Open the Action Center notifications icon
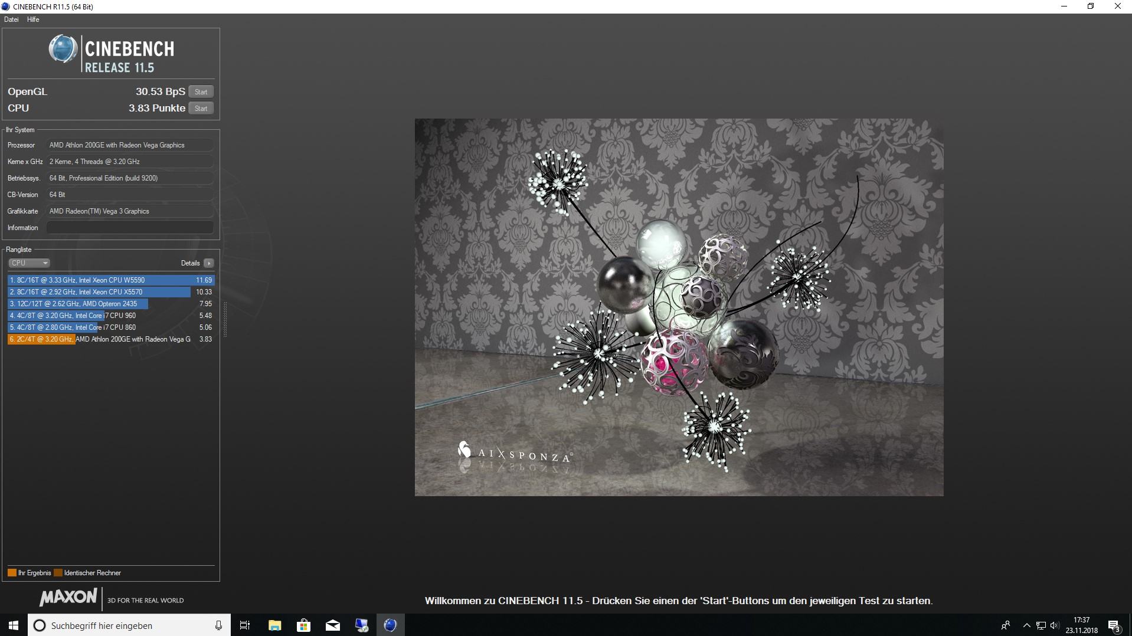 click(1114, 625)
